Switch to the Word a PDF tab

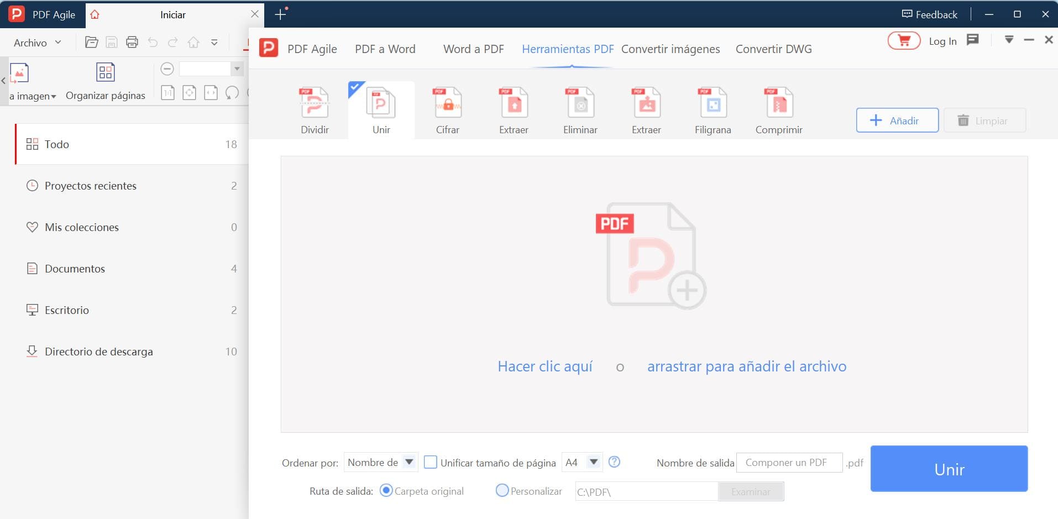[473, 49]
